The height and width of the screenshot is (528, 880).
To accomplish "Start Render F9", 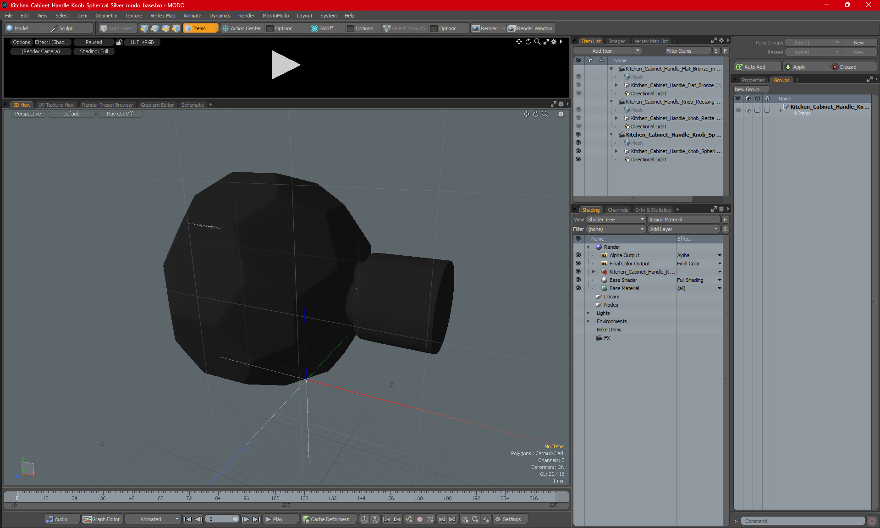I will [x=488, y=28].
